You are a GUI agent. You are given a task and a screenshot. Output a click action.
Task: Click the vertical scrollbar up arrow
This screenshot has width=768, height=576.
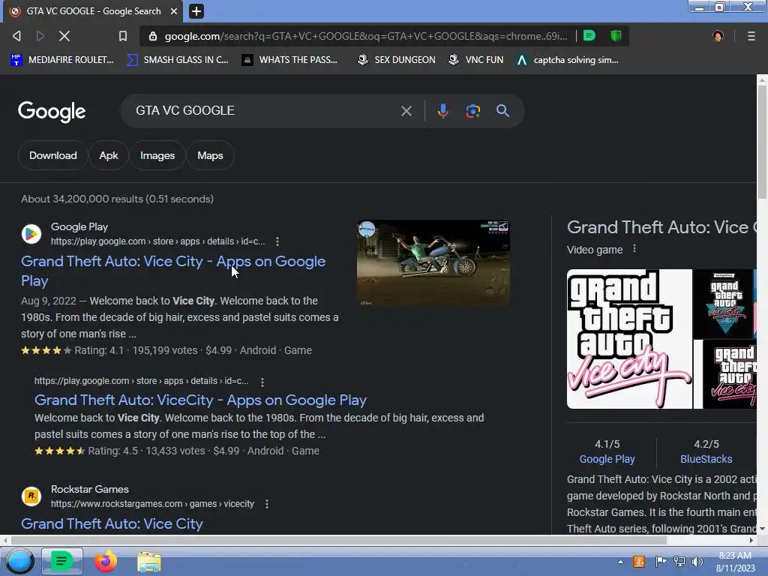coord(762,79)
